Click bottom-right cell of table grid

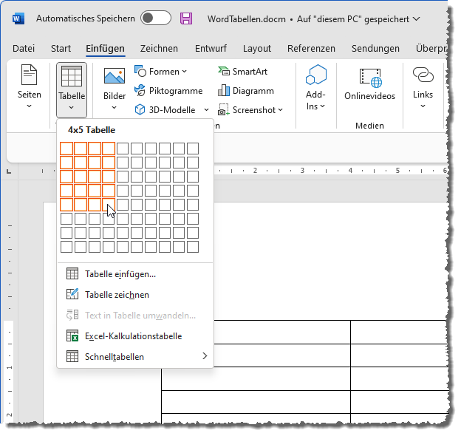193,247
